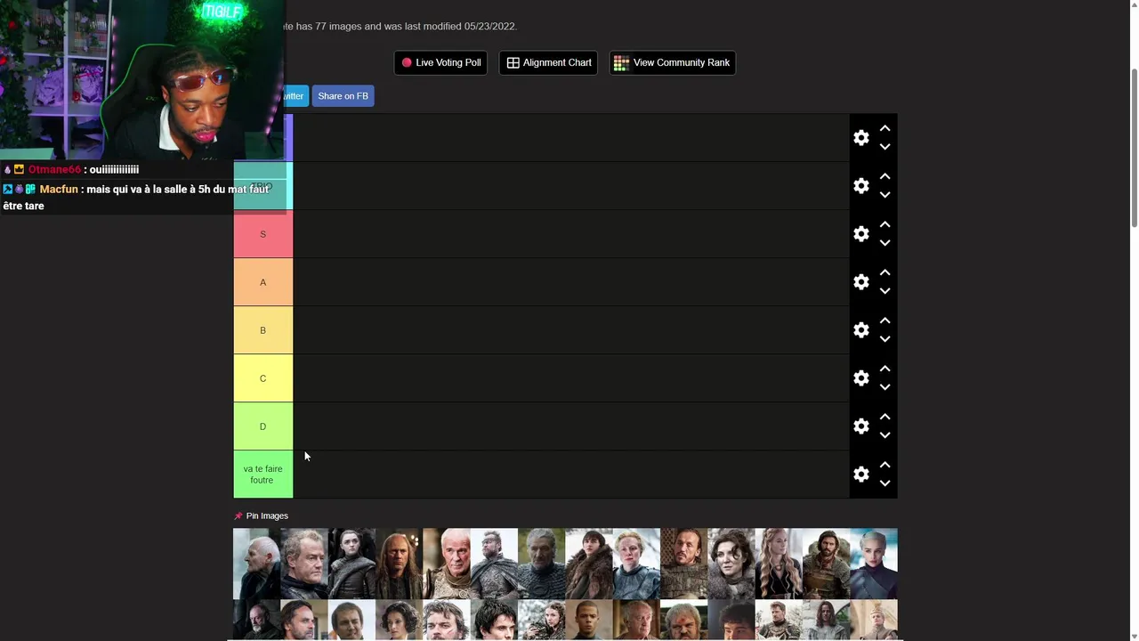1139x641 pixels.
Task: Move the S tier row down
Action: click(885, 243)
